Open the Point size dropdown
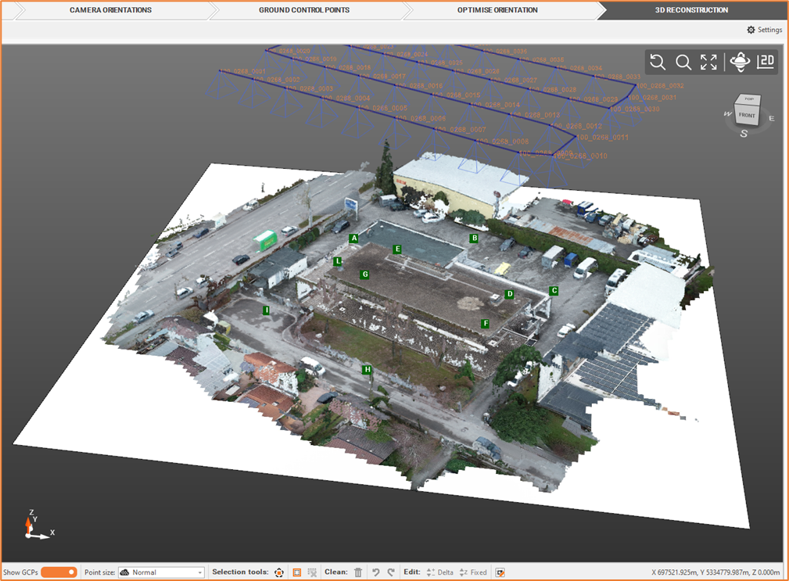Image resolution: width=789 pixels, height=581 pixels. coord(161,572)
